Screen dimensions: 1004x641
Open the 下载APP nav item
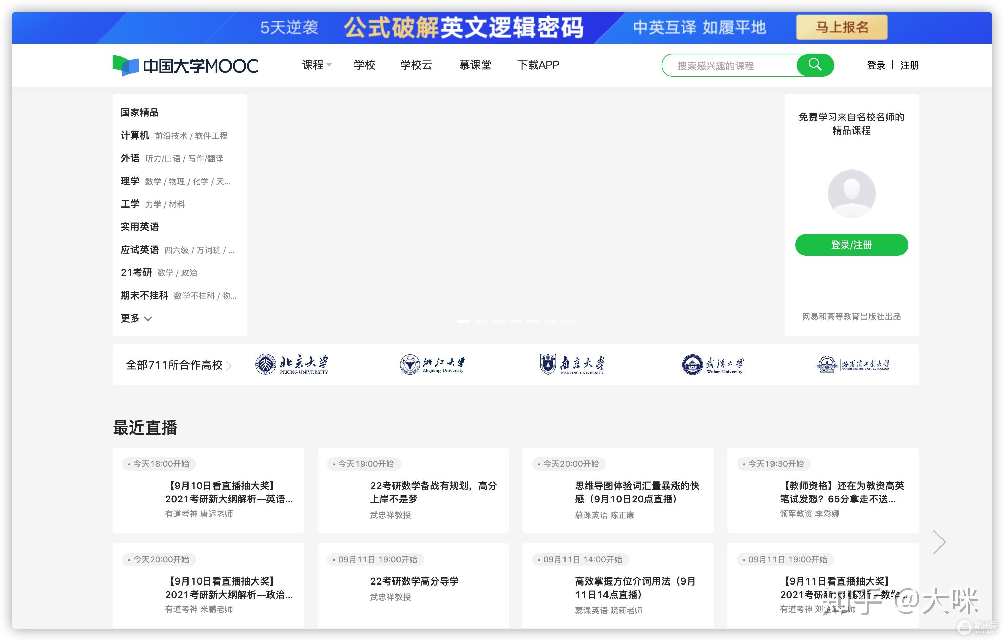point(538,65)
